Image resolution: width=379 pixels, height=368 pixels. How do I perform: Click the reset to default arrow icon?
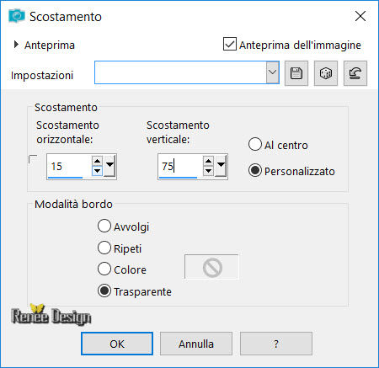pos(355,73)
